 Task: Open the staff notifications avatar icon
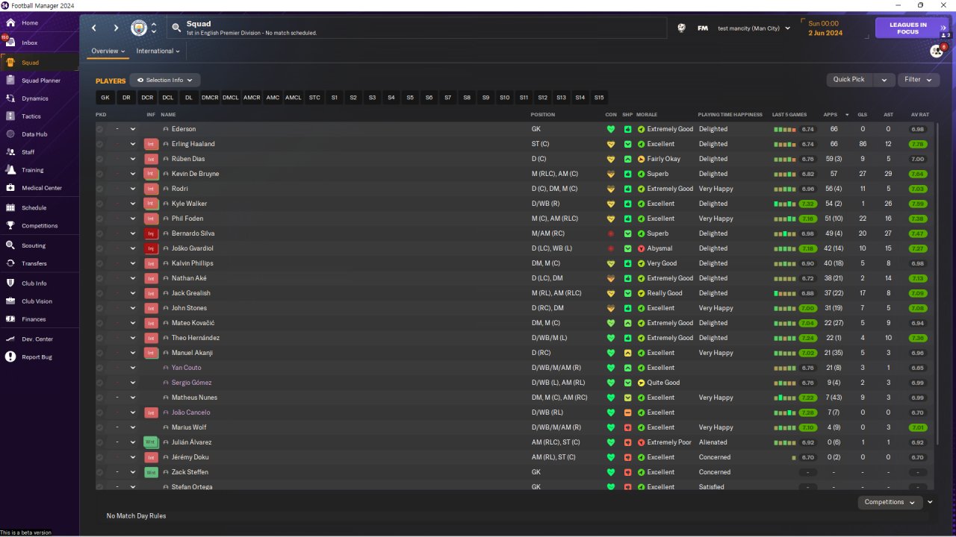(937, 51)
